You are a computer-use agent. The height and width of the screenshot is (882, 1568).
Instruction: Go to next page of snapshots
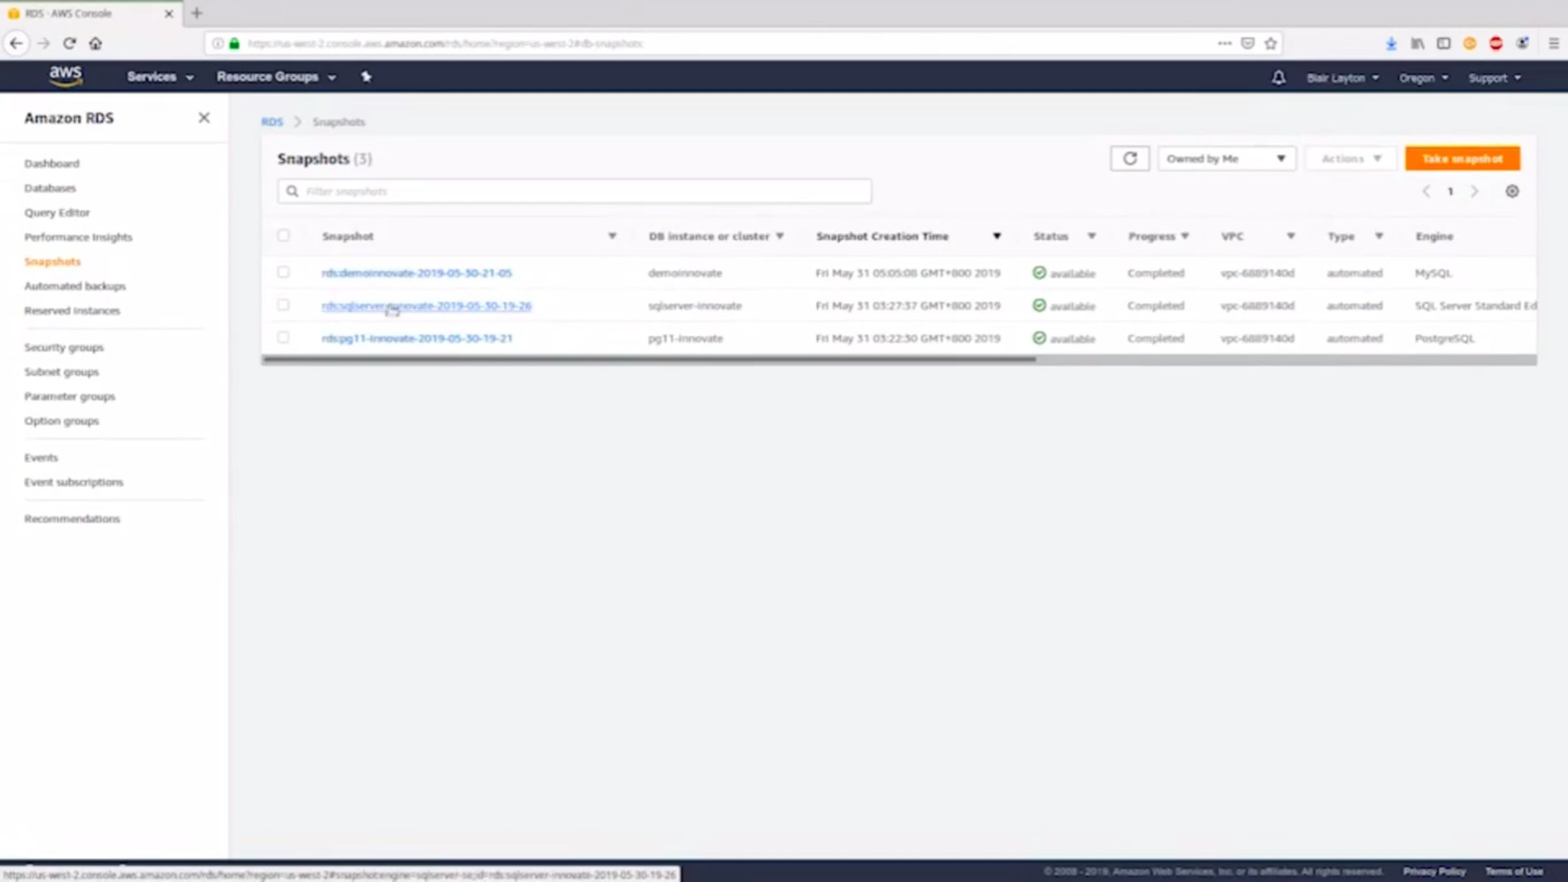1474,191
